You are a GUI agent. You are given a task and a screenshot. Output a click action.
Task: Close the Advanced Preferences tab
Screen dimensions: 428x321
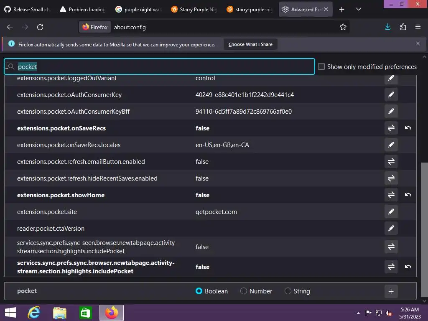326,9
